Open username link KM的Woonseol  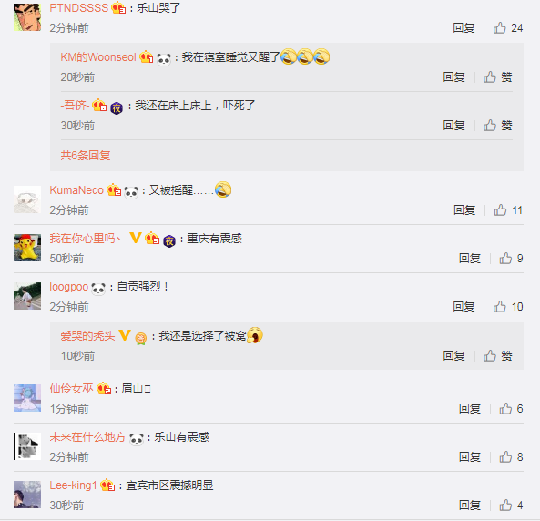tap(98, 56)
